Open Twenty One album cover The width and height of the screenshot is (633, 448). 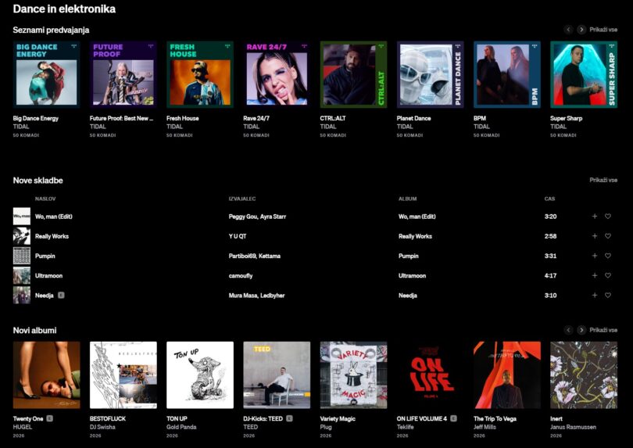[46, 375]
